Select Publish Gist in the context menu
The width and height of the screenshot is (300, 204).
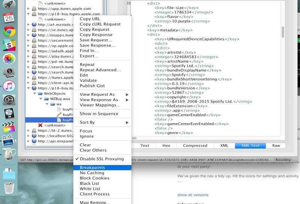pyautogui.click(x=102, y=86)
